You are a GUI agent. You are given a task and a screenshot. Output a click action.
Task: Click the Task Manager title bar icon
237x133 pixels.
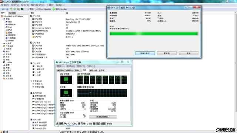tap(57, 62)
